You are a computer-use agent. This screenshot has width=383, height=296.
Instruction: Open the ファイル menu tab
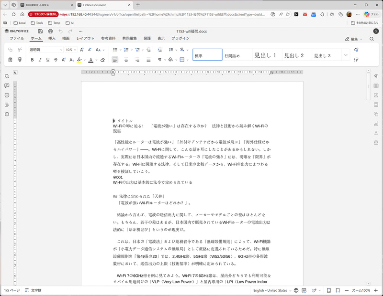click(17, 39)
